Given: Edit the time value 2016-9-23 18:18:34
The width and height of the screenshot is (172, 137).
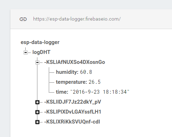Looking at the screenshot, I should (100, 92).
